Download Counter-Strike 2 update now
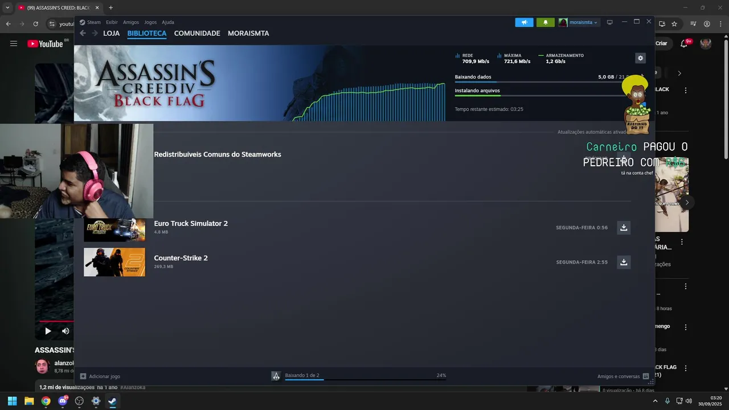Viewport: 729px width, 410px height. (x=624, y=262)
